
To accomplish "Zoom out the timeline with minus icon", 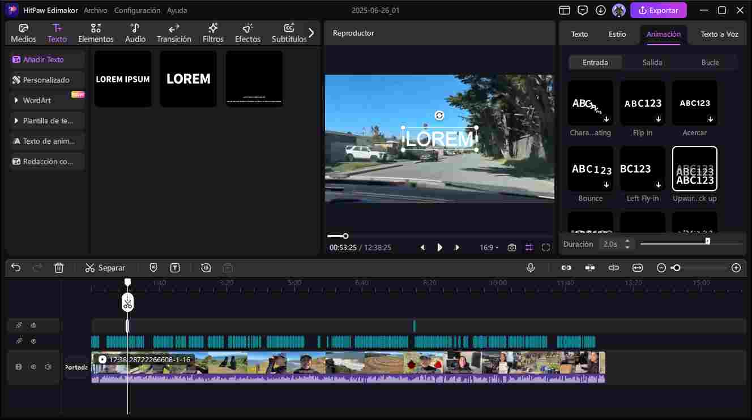I will click(x=661, y=268).
